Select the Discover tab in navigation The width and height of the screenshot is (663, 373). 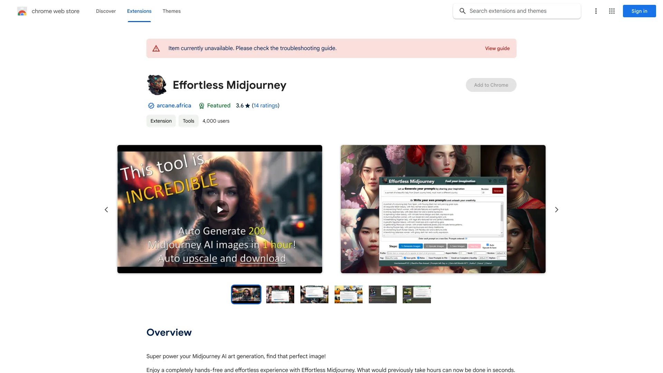[x=106, y=10]
